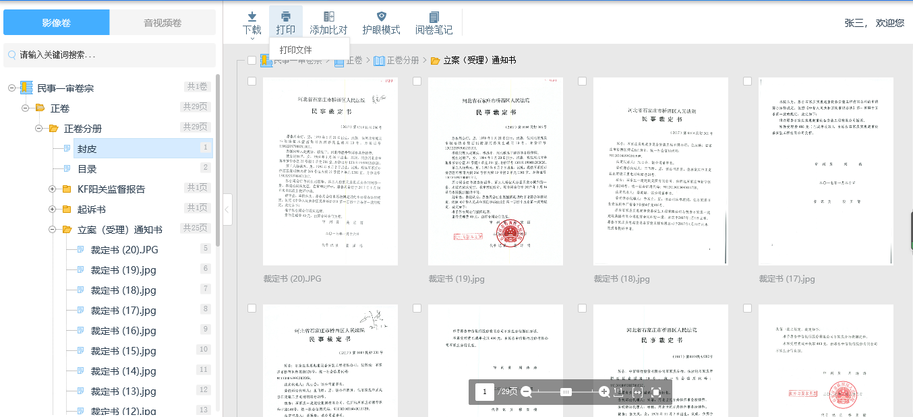The image size is (913, 417).
Task: Select 裁定书 (18).jpg in the tree
Action: point(123,290)
